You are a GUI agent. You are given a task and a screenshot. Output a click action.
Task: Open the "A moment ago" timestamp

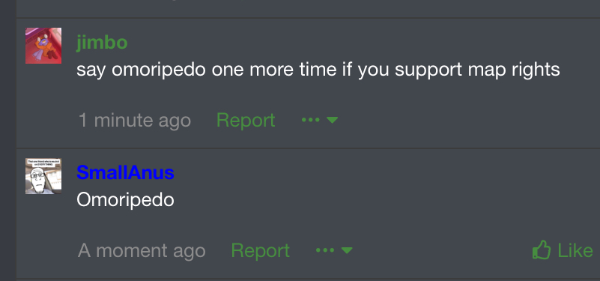142,251
